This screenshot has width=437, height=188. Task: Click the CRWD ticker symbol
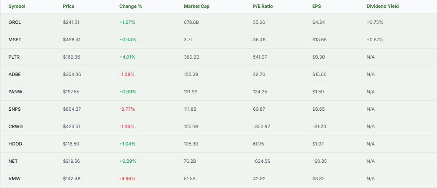click(16, 126)
